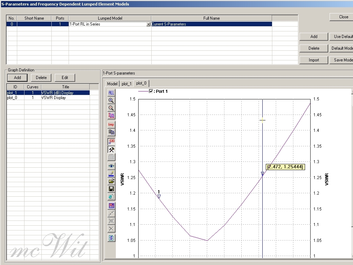This screenshot has width=353, height=265.
Task: Toggle the Port 1 curve checkbox
Action: (x=151, y=91)
